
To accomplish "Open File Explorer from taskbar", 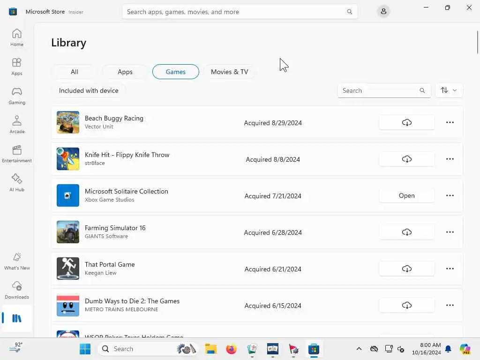I will [210, 349].
